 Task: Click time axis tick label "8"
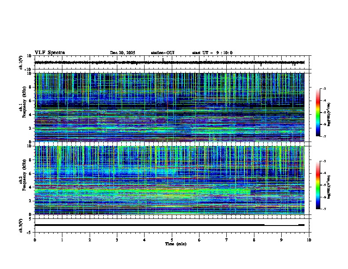(x=254, y=240)
